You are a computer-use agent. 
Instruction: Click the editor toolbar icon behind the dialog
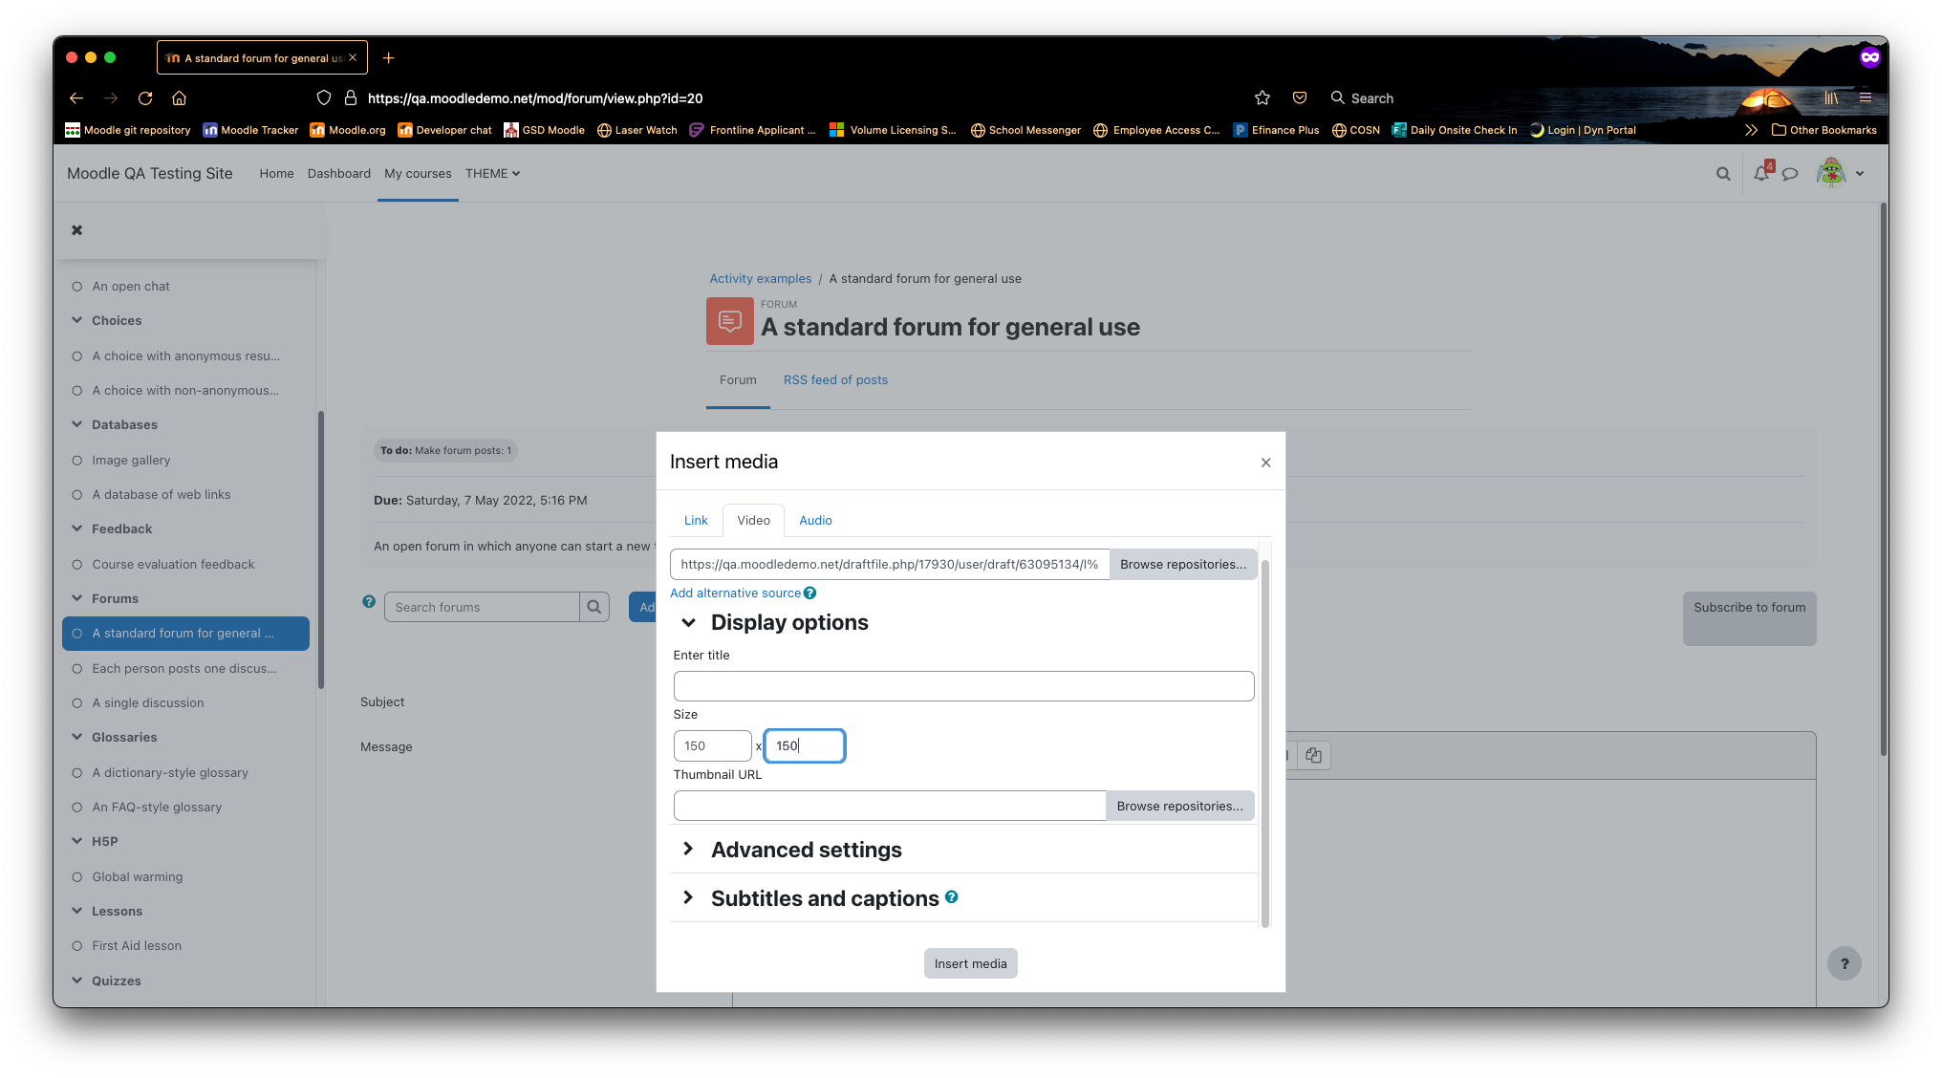pyautogui.click(x=1314, y=756)
